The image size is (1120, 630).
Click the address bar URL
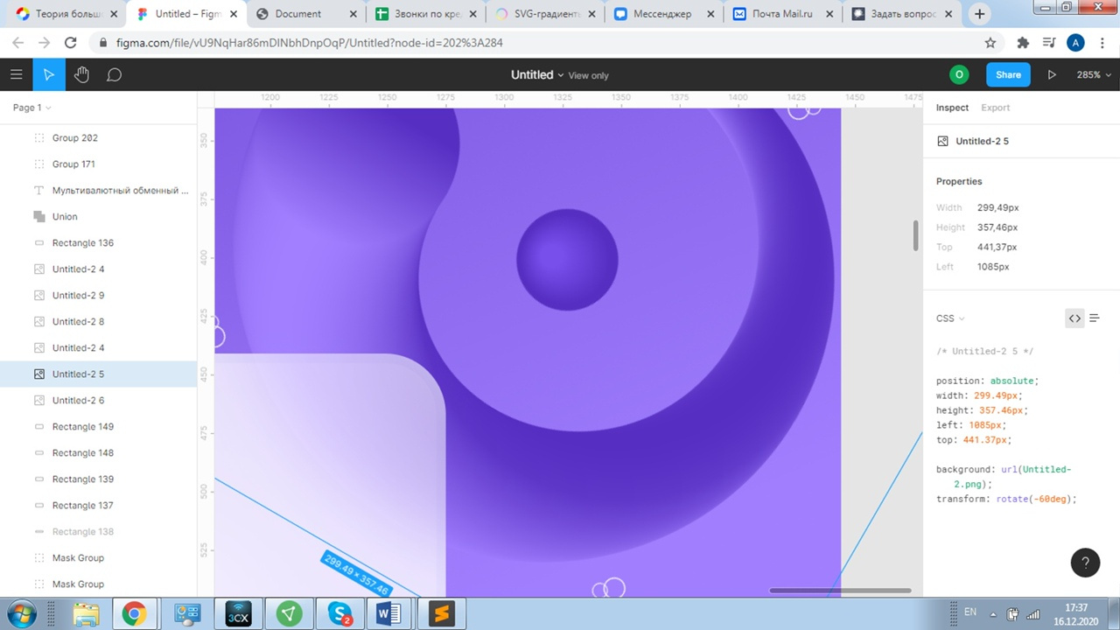pyautogui.click(x=309, y=43)
